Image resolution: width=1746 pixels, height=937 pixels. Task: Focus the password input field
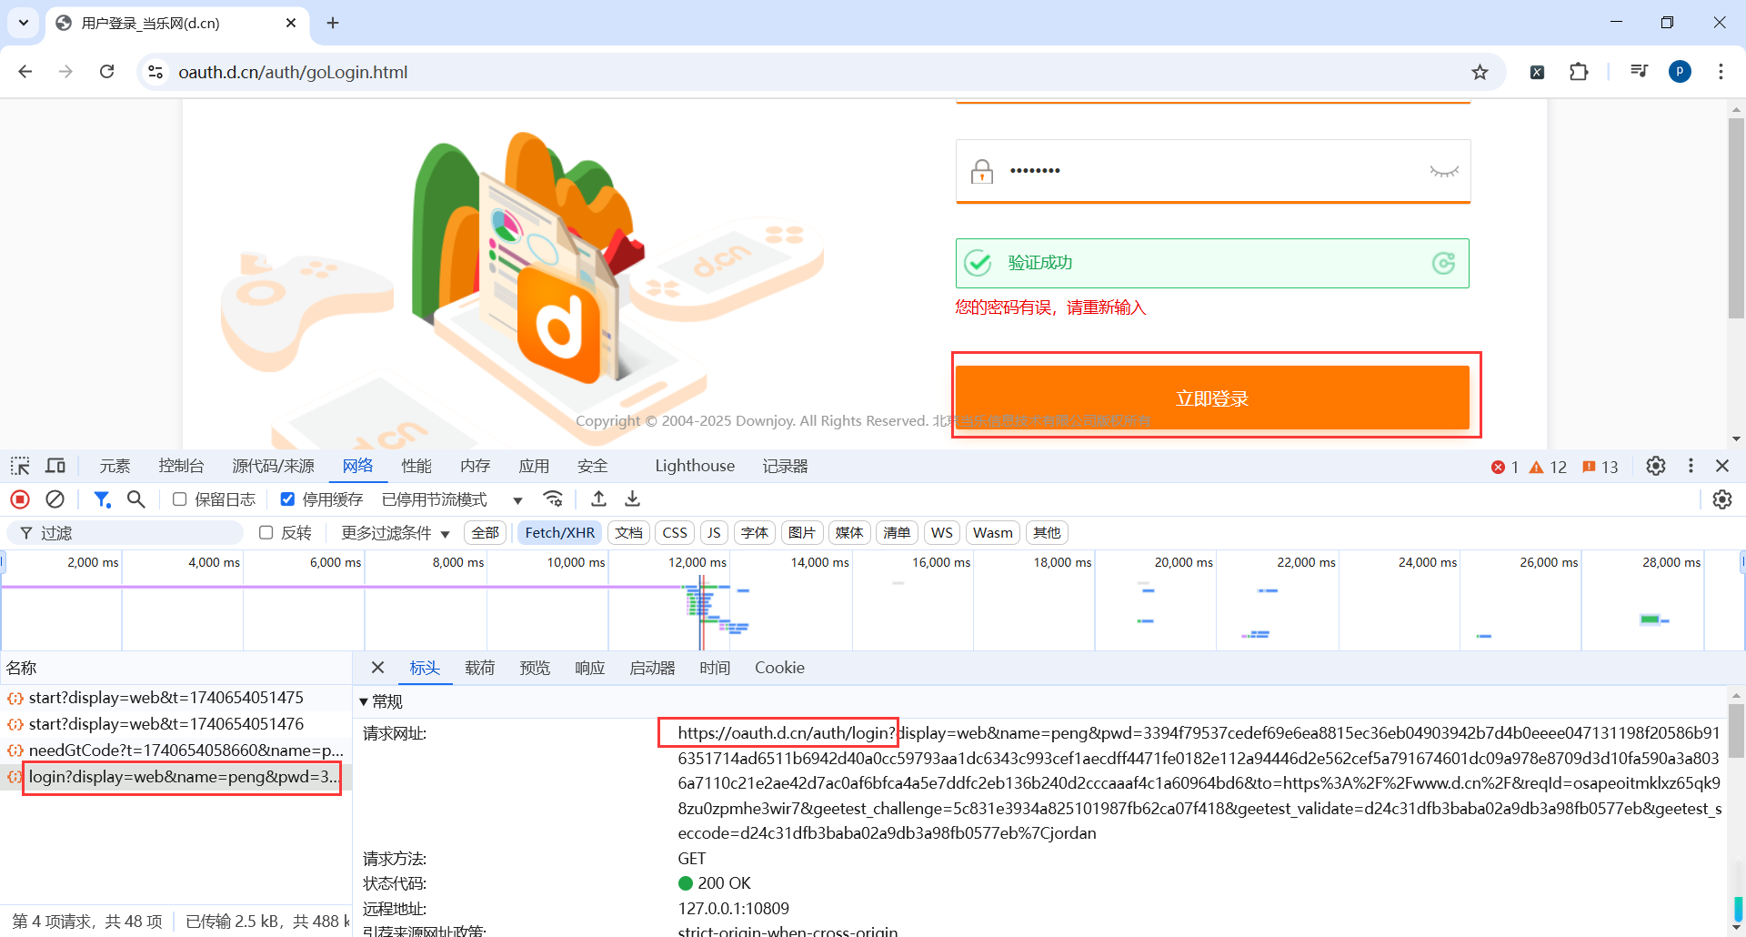1212,171
